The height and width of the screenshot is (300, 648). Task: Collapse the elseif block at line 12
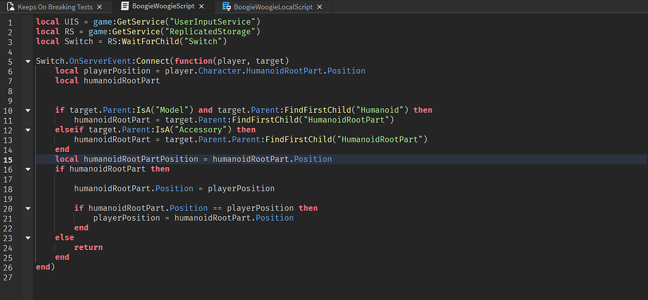click(28, 130)
